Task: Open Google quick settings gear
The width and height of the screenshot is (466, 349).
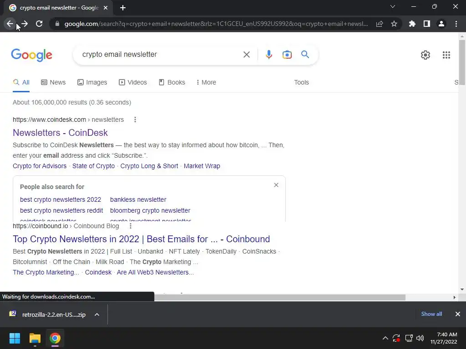Action: tap(425, 55)
